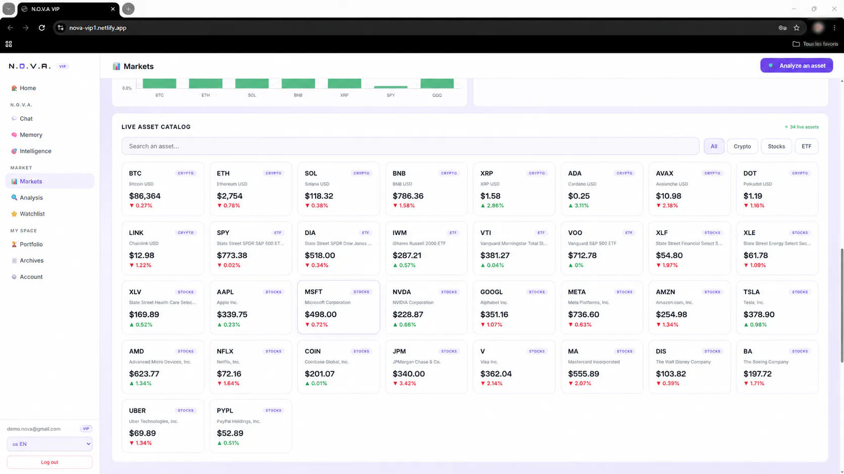This screenshot has height=474, width=844.
Task: Select the XRP asset card
Action: pyautogui.click(x=514, y=189)
